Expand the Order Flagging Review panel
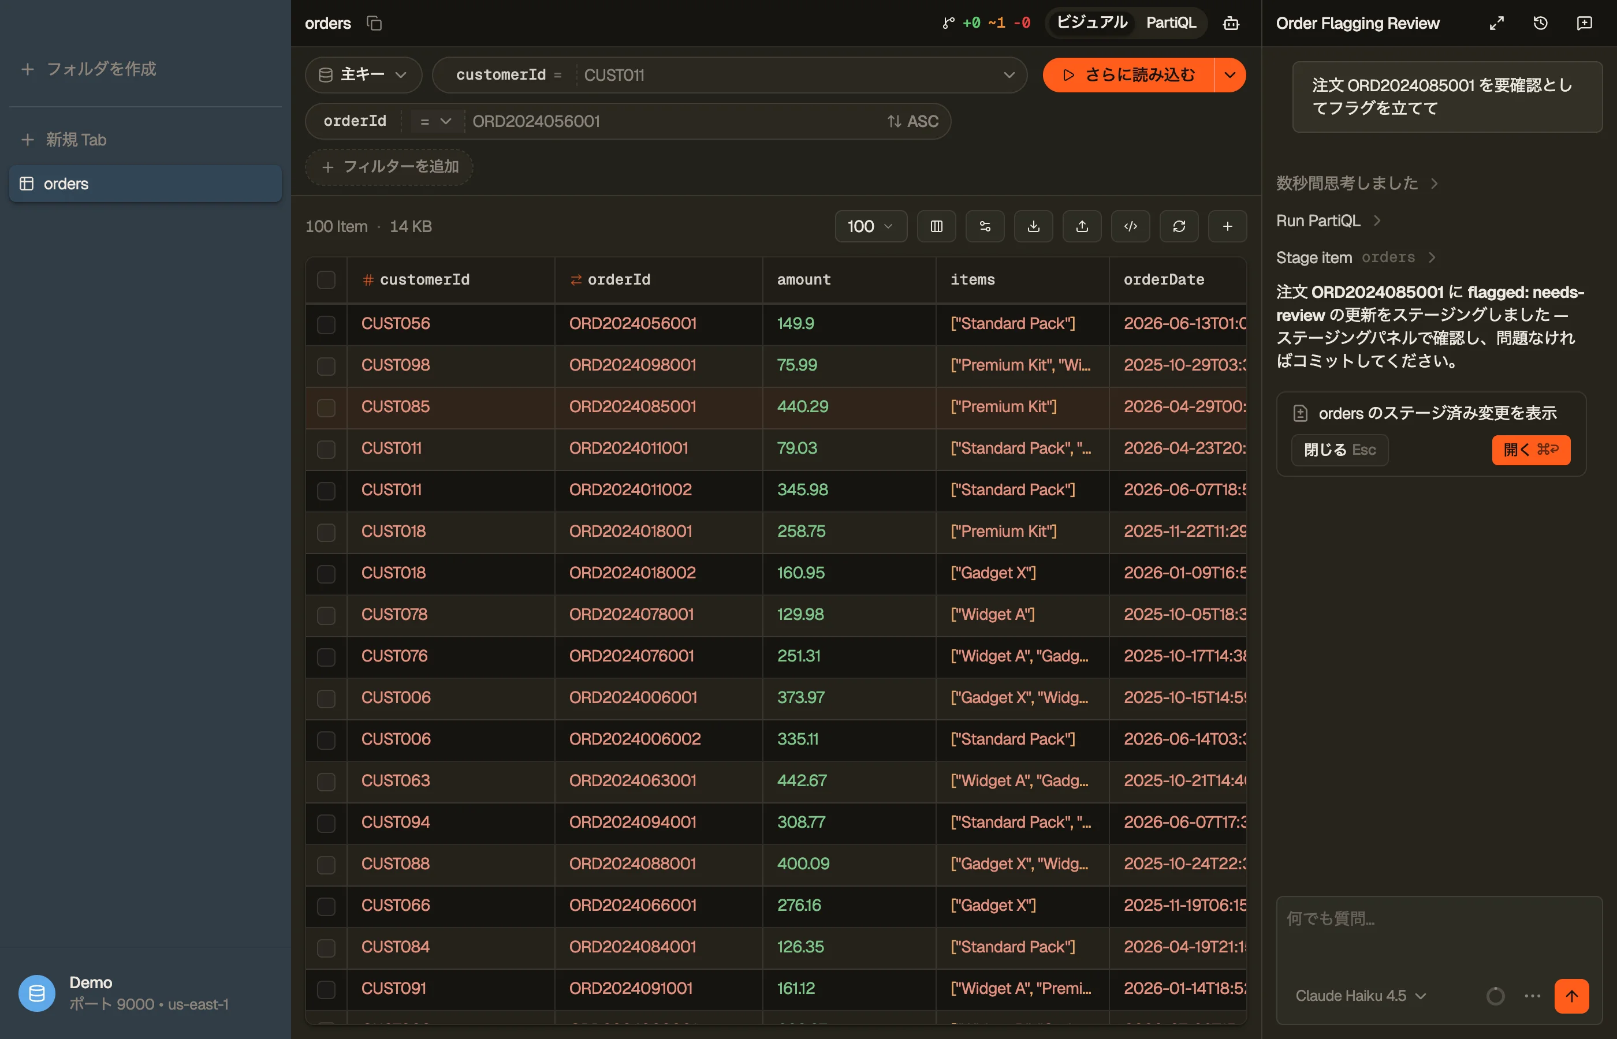The width and height of the screenshot is (1617, 1039). click(1496, 24)
